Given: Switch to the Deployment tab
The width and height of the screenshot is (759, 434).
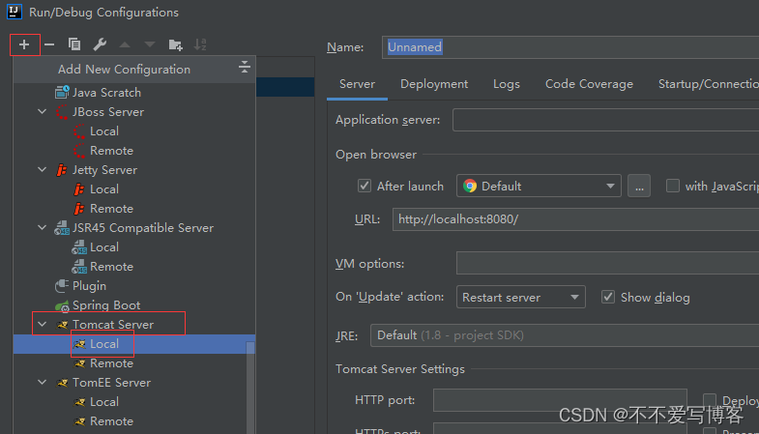Looking at the screenshot, I should click(434, 84).
